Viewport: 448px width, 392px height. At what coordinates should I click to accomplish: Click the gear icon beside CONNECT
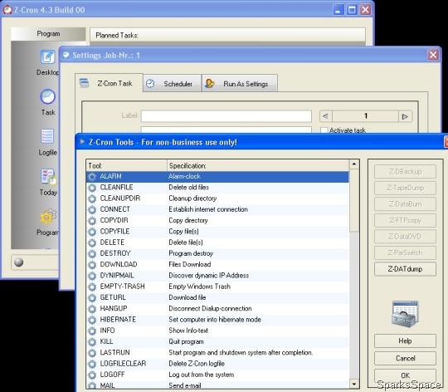92,210
